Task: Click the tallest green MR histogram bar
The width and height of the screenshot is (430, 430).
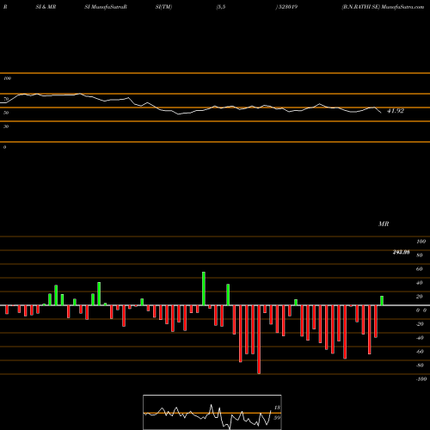Action: click(x=204, y=289)
